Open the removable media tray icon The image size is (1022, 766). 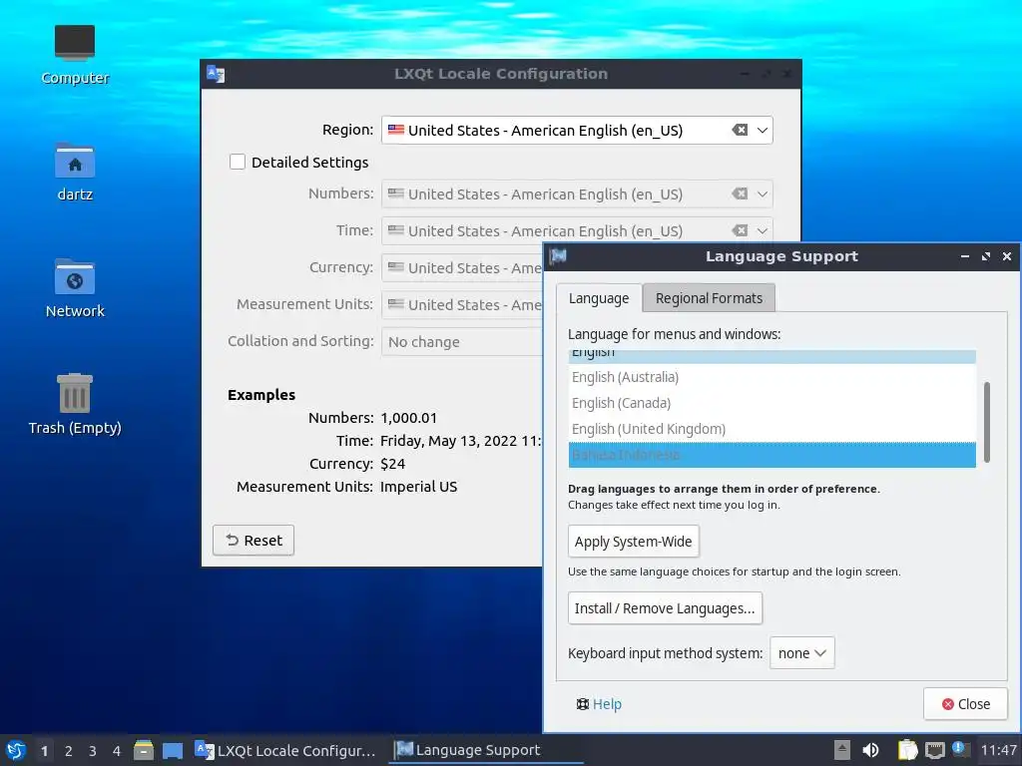(x=841, y=750)
